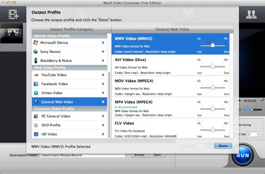Click the category list scrollbar
265x174 pixels.
109,104
